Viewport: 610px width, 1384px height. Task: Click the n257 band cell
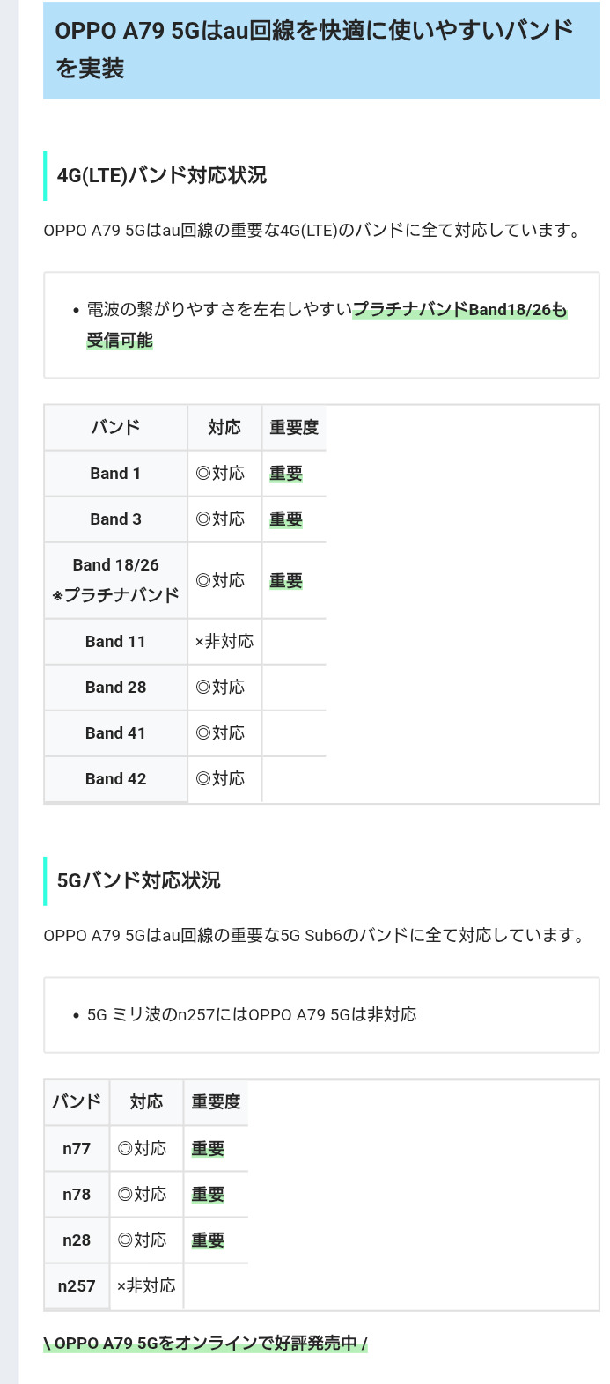point(77,1286)
